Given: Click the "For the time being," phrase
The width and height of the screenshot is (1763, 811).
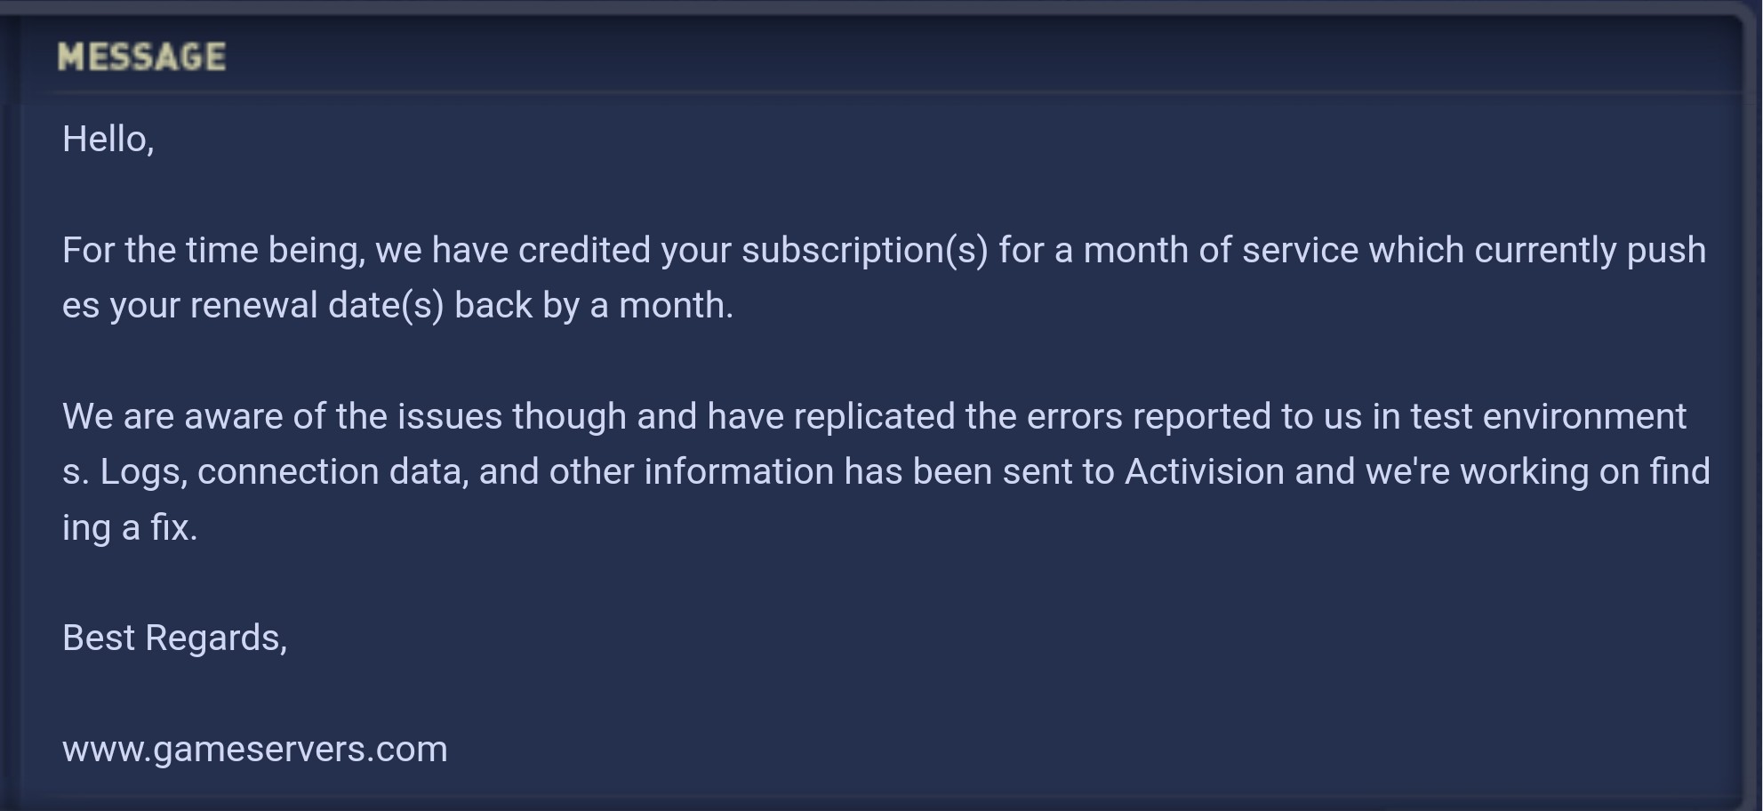Looking at the screenshot, I should click(x=213, y=251).
